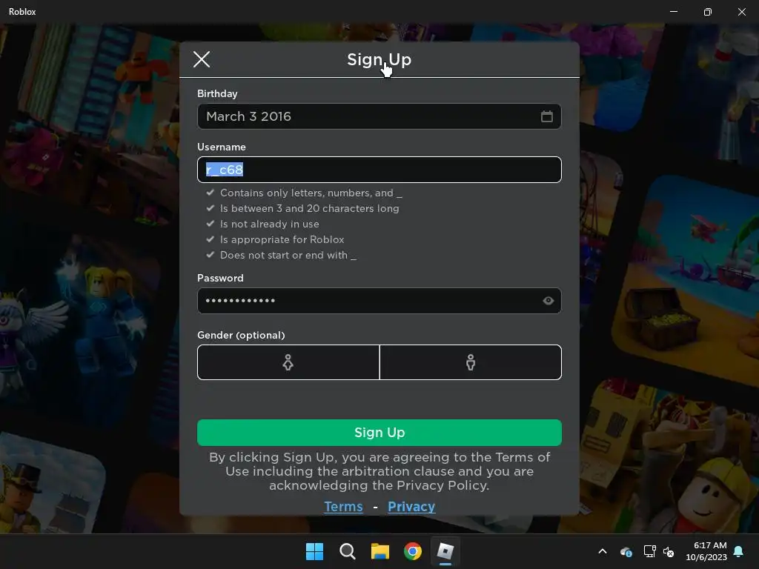Show password with the eye icon
The width and height of the screenshot is (759, 569).
point(548,301)
